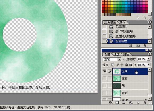Click 玉佩 layer thumbnail
The width and height of the screenshot is (154, 111).
117,71
